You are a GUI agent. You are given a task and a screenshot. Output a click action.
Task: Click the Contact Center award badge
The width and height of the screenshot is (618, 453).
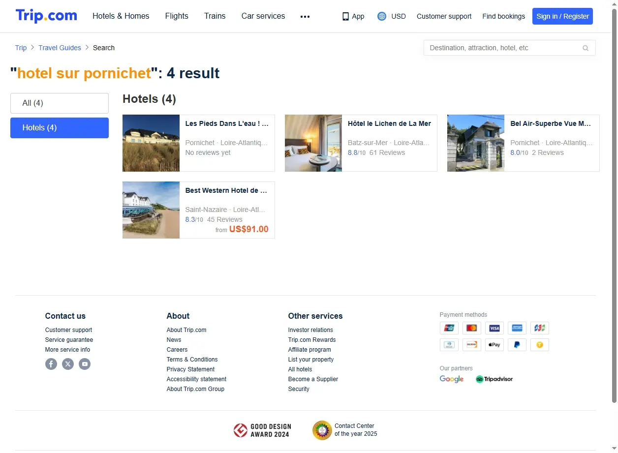[x=345, y=430]
